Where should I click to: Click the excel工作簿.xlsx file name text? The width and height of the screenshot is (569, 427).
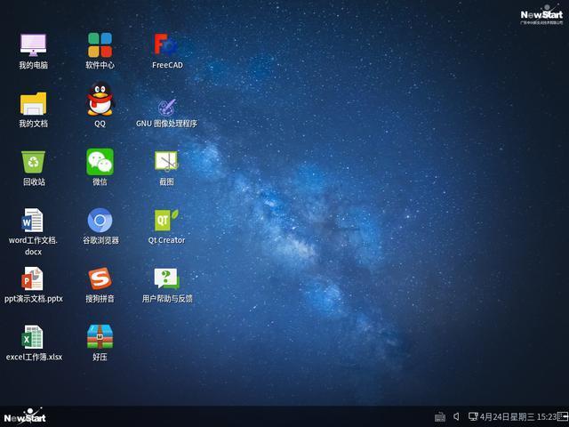(34, 358)
